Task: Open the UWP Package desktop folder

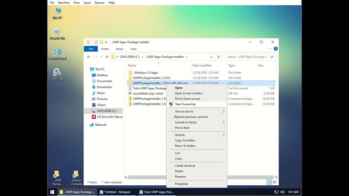Action: click(57, 178)
